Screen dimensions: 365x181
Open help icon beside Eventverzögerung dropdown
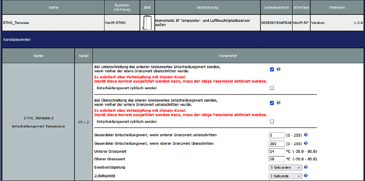(x=306, y=167)
